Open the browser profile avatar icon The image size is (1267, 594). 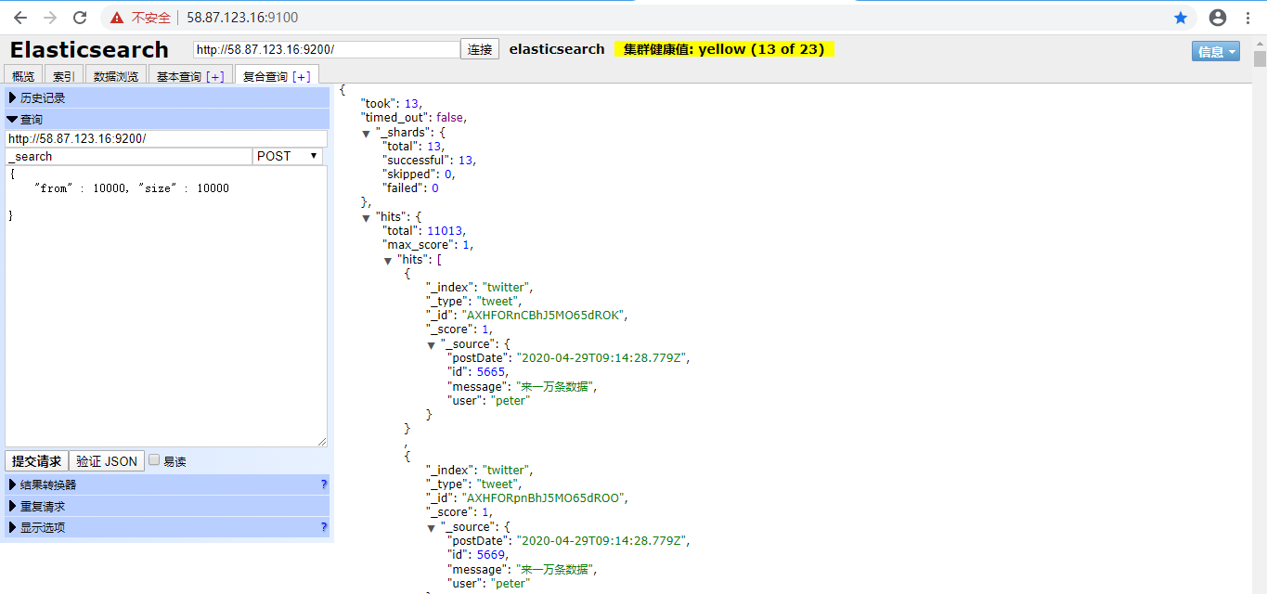[x=1218, y=18]
